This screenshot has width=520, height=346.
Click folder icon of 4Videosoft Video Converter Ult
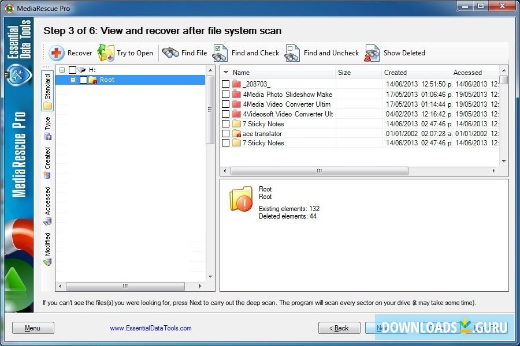[236, 114]
